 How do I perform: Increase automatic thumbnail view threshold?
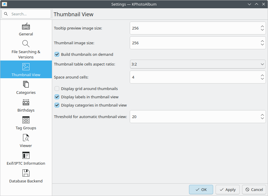click(262, 115)
